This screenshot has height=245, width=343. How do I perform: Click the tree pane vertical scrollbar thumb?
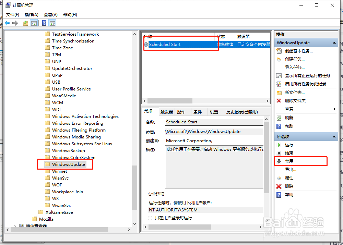(134, 188)
